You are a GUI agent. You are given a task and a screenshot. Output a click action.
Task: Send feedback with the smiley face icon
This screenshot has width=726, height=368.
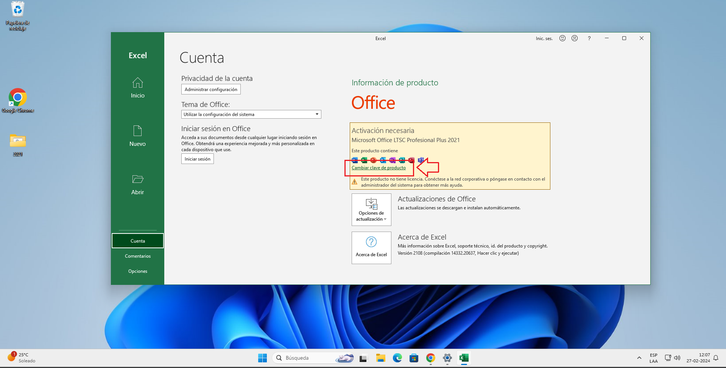pyautogui.click(x=562, y=38)
